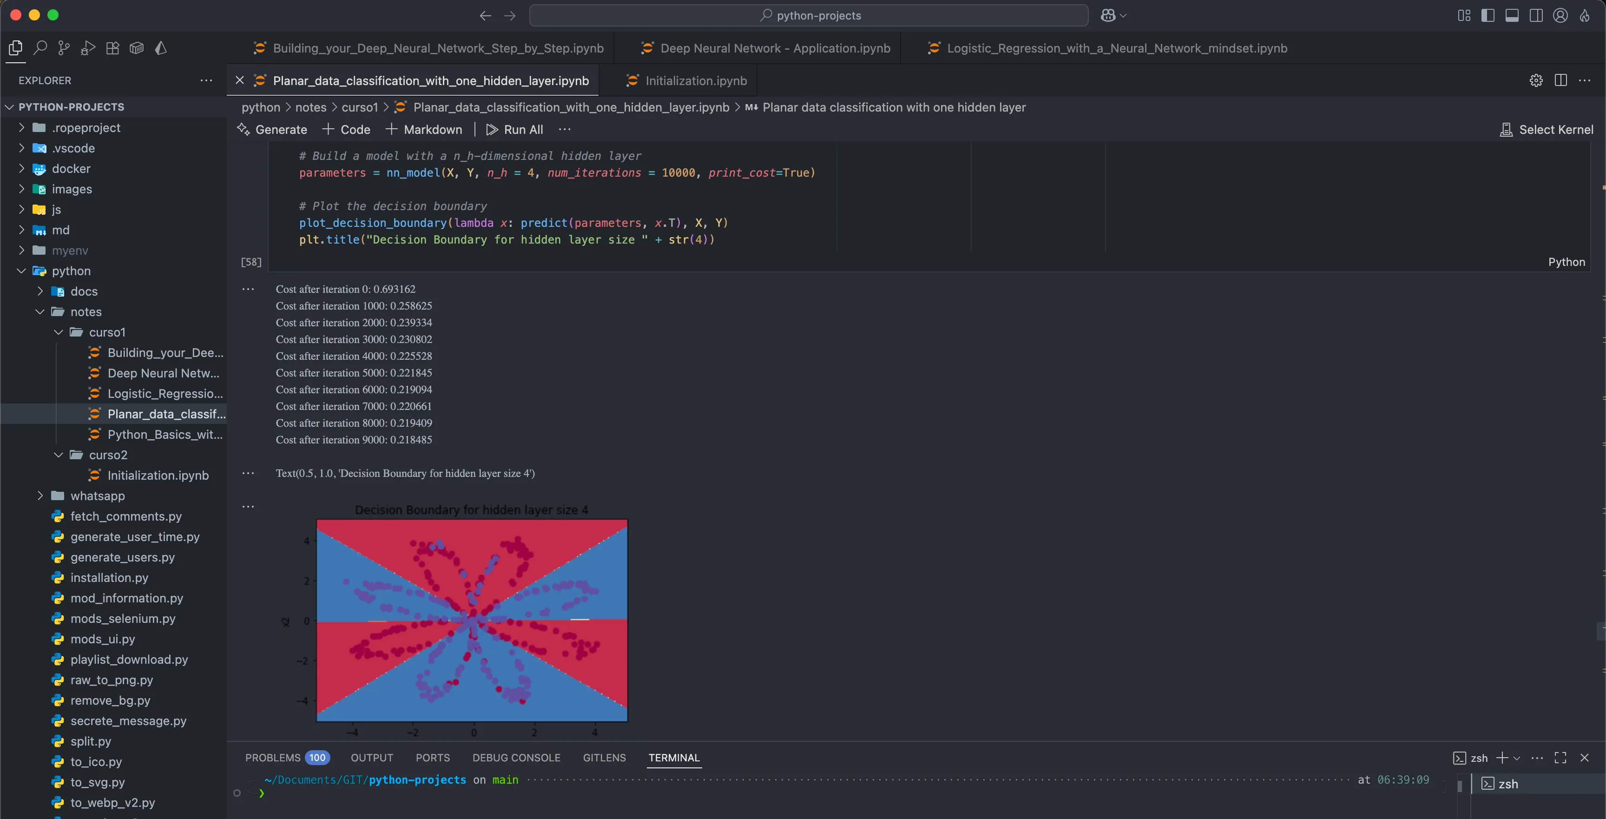Change the cell language Python label

tap(1566, 262)
